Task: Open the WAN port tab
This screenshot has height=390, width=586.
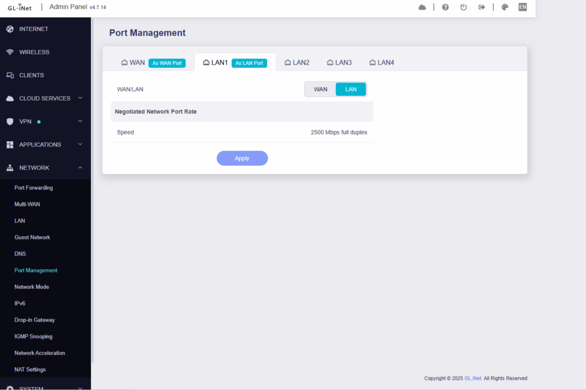Action: pos(153,62)
